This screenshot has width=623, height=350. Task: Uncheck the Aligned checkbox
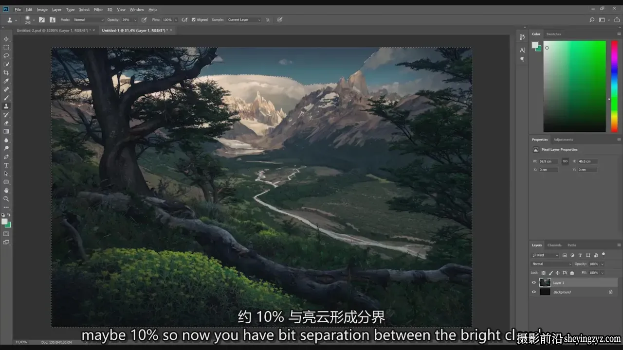194,20
